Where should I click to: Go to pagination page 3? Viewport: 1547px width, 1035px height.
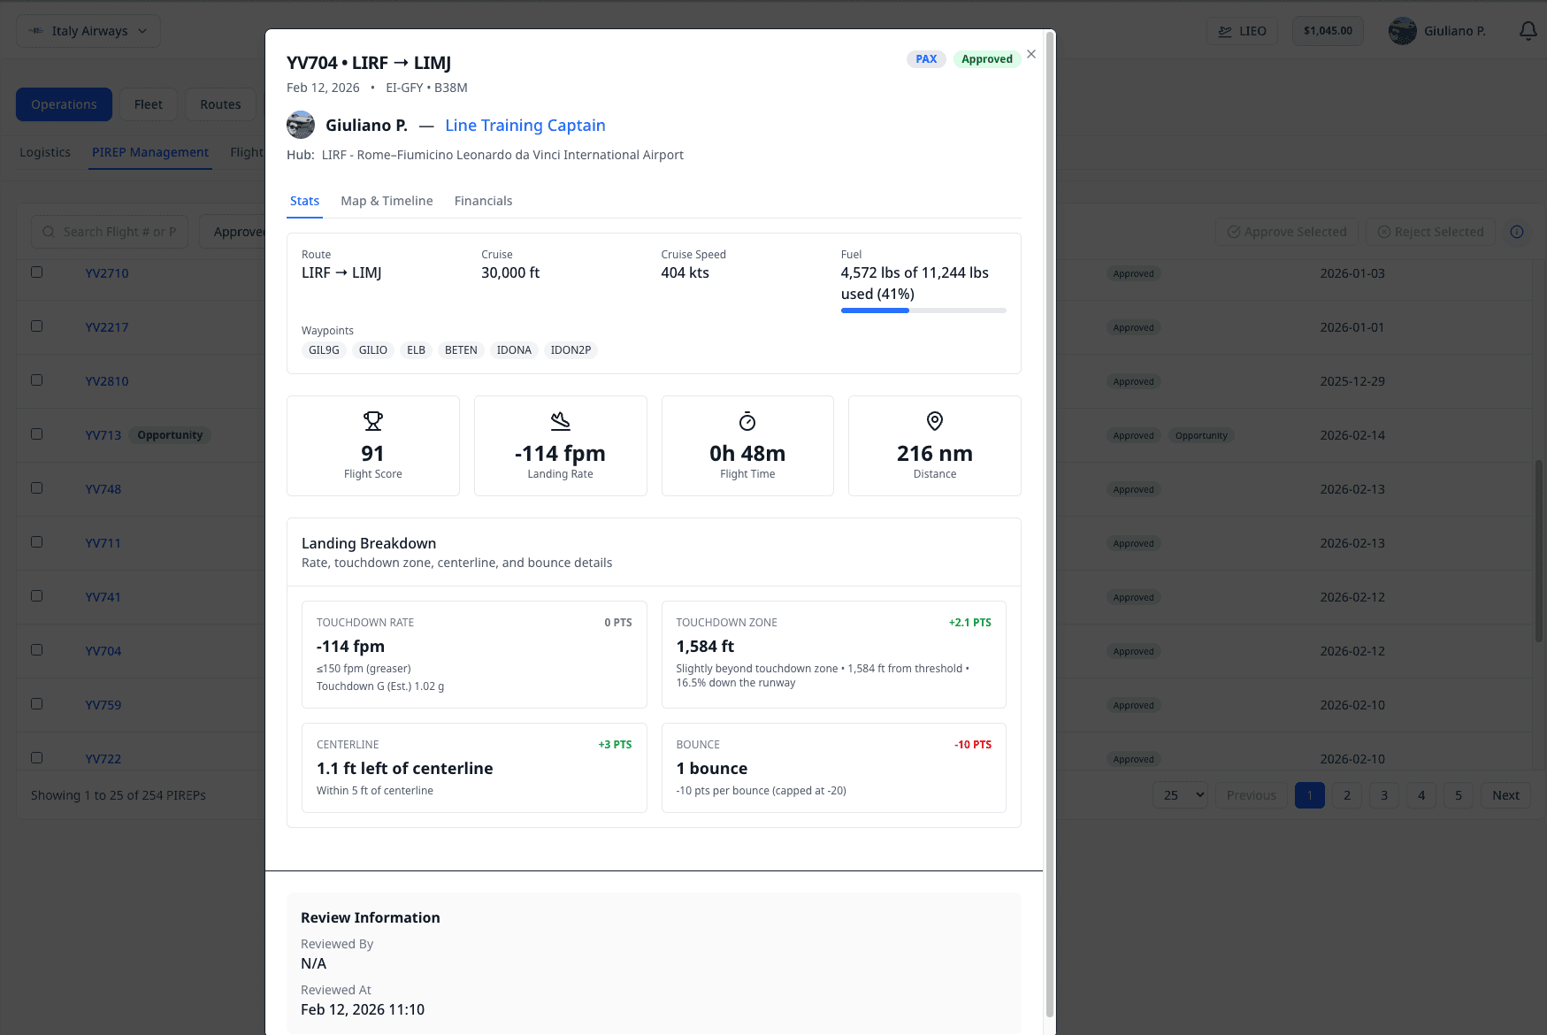(x=1383, y=794)
